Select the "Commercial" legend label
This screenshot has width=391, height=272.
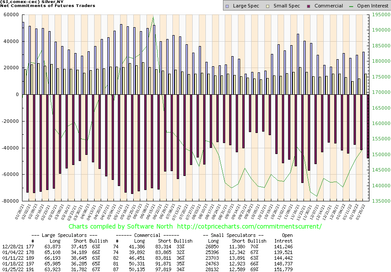click(329, 6)
